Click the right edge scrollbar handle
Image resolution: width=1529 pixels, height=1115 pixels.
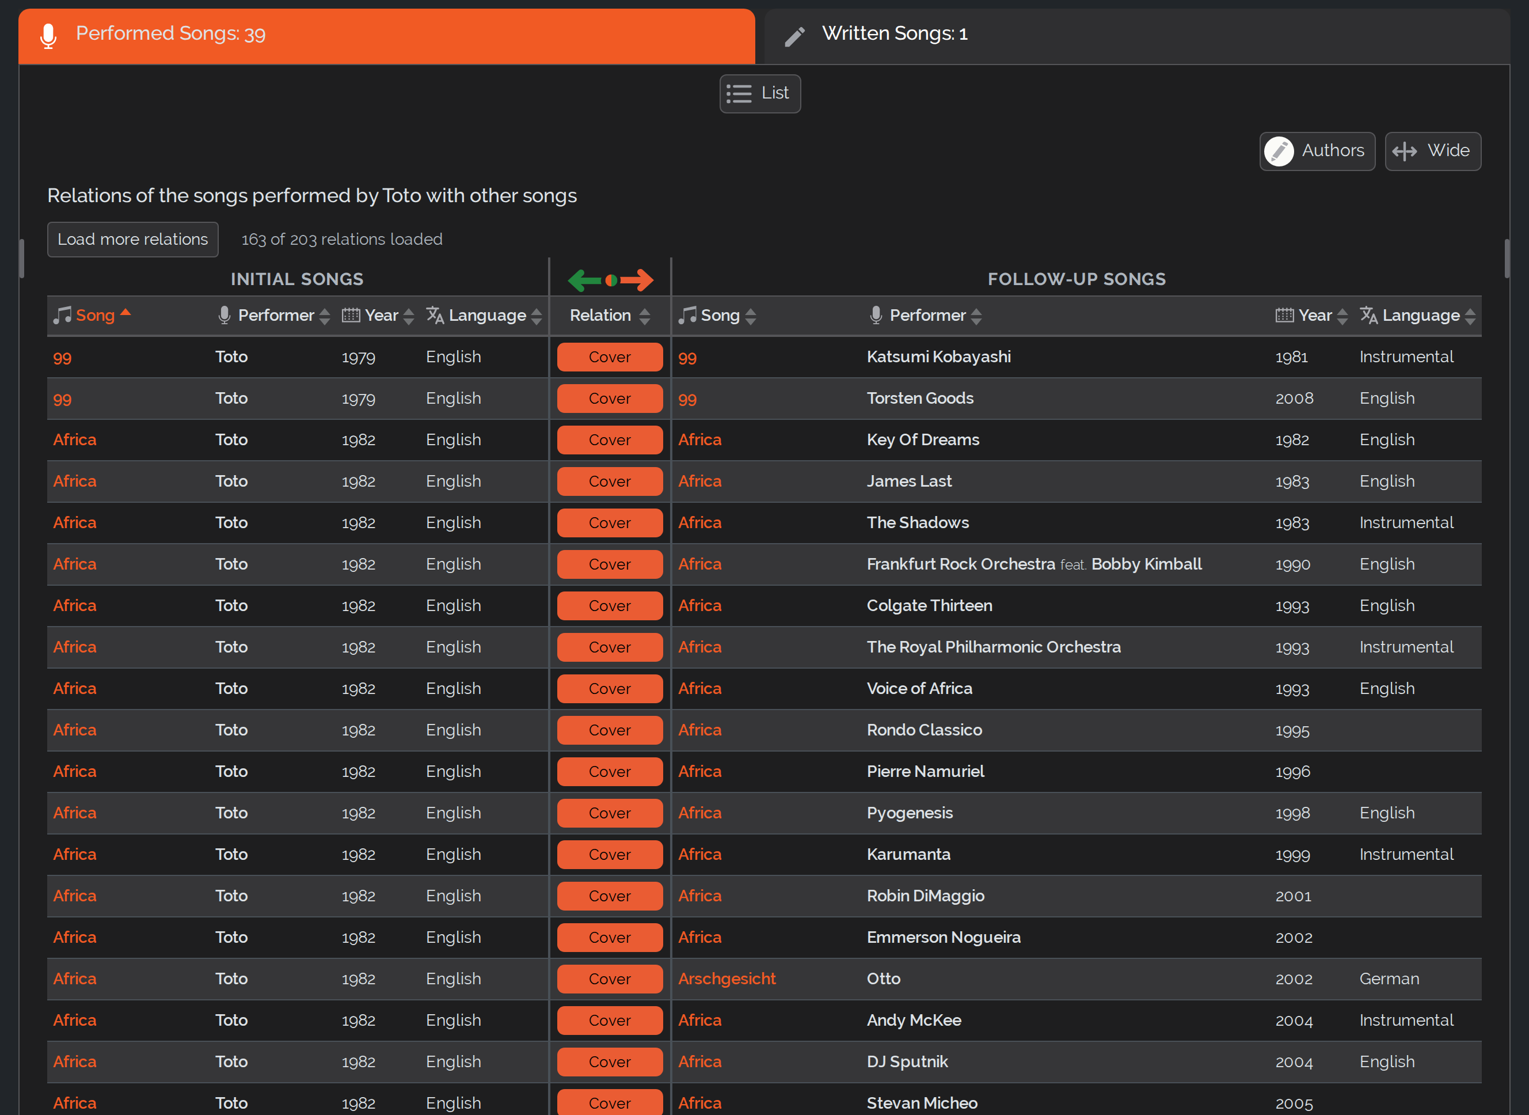1507,259
